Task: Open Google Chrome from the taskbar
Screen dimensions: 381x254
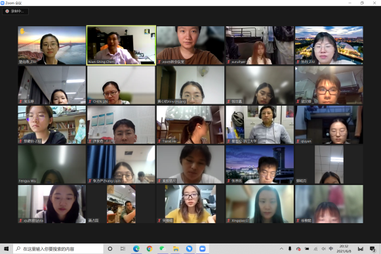Action: 150,249
